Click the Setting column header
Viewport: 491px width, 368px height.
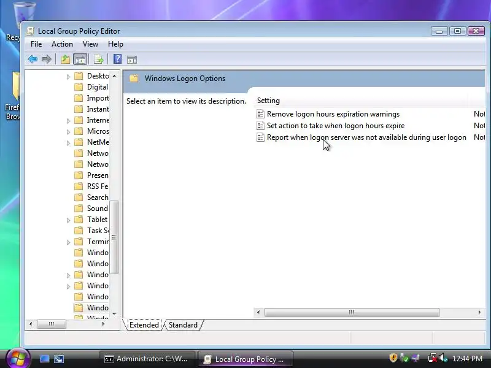pyautogui.click(x=361, y=101)
